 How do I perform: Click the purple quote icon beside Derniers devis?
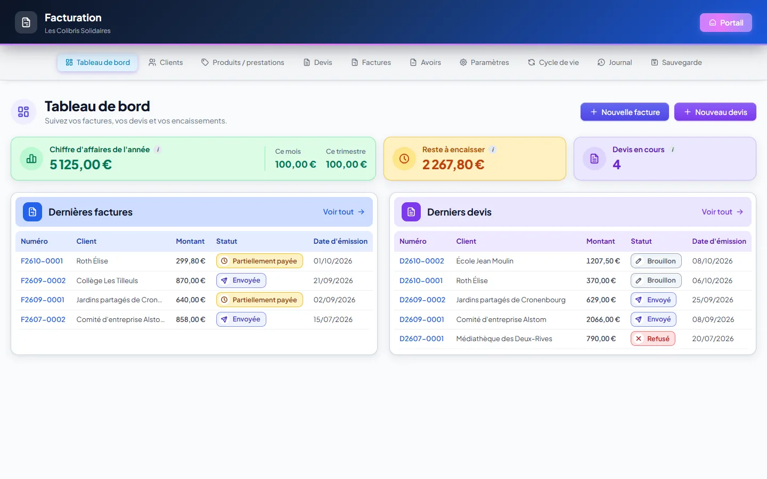click(411, 212)
